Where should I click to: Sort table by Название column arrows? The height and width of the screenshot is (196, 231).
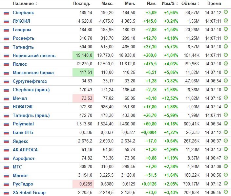tap(36, 4)
